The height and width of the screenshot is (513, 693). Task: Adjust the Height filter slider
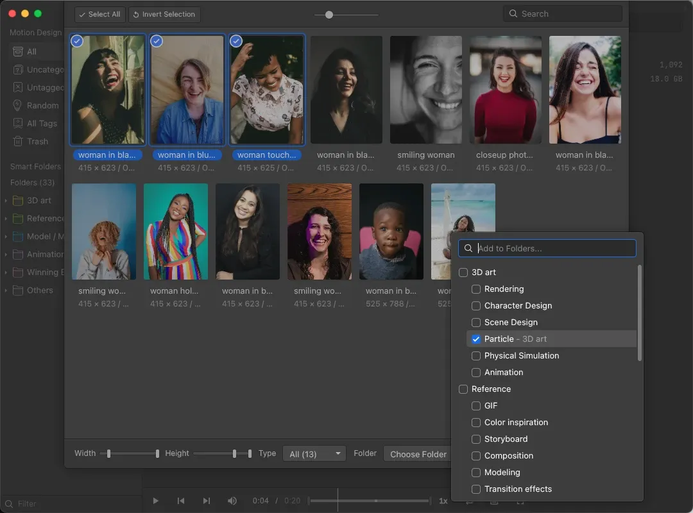pyautogui.click(x=223, y=453)
